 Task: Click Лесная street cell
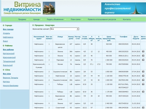(60, 64)
